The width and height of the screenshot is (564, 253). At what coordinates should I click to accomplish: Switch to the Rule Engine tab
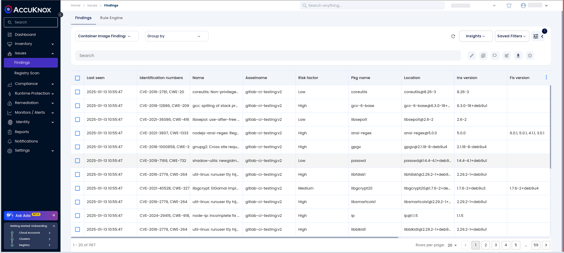pyautogui.click(x=111, y=18)
